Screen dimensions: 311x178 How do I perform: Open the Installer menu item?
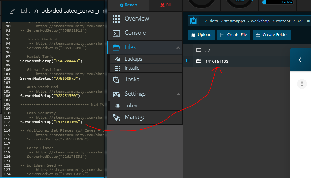(133, 68)
